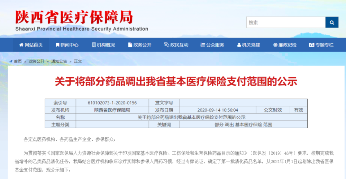Click the 索引号 label cell
Screen dimensions: 346x179
tap(61, 103)
